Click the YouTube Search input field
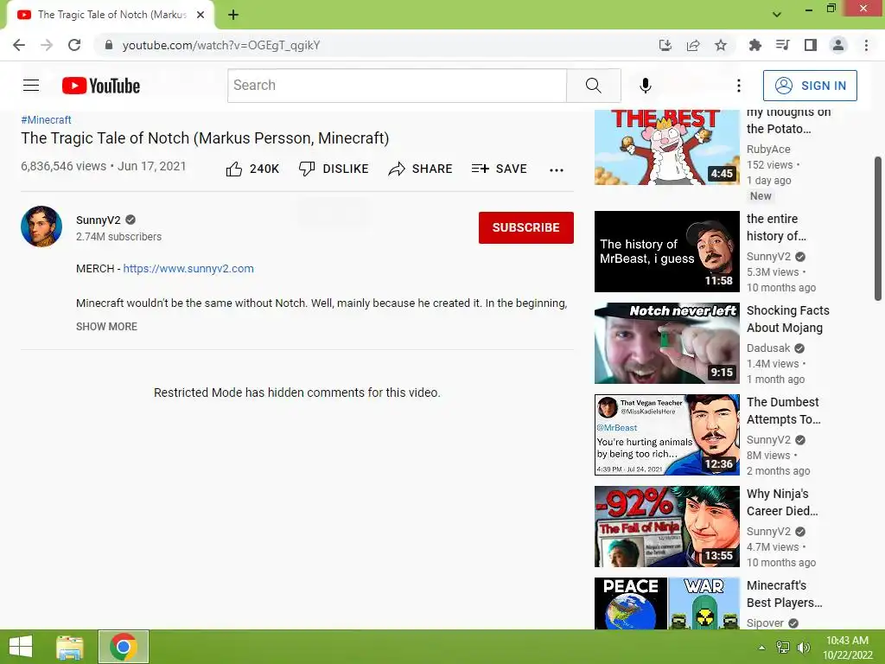The height and width of the screenshot is (664, 885). tap(397, 86)
